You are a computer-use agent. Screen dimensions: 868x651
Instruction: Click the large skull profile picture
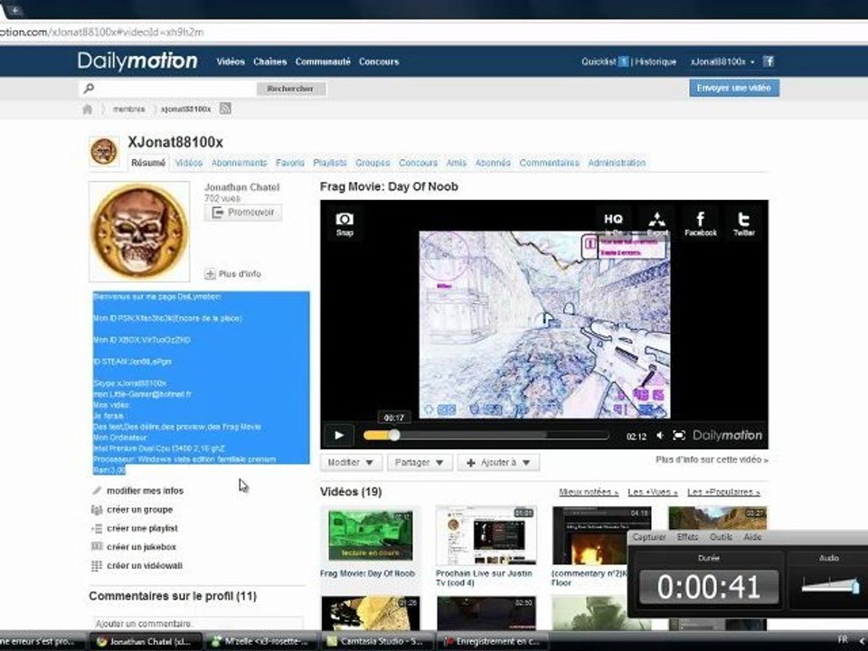click(139, 231)
